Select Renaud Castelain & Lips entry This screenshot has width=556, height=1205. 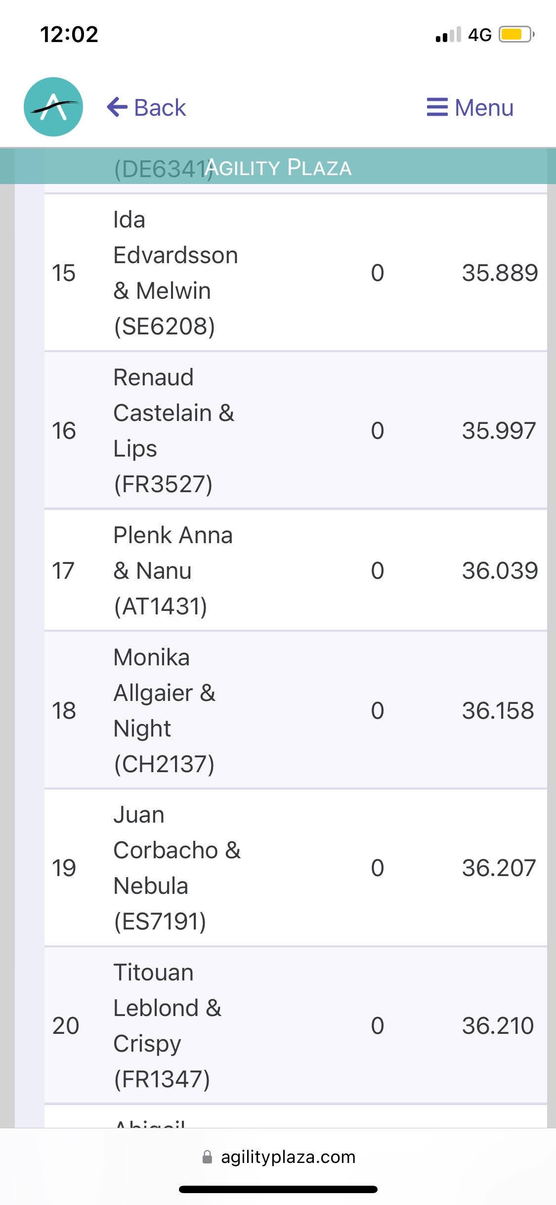173,430
